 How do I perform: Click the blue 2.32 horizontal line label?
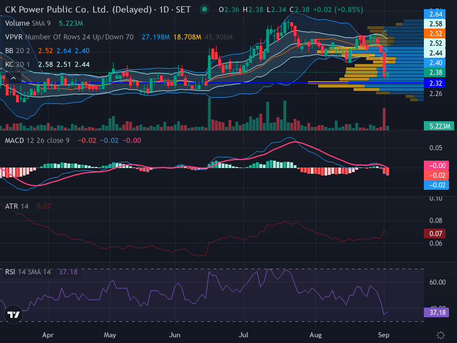(x=435, y=83)
